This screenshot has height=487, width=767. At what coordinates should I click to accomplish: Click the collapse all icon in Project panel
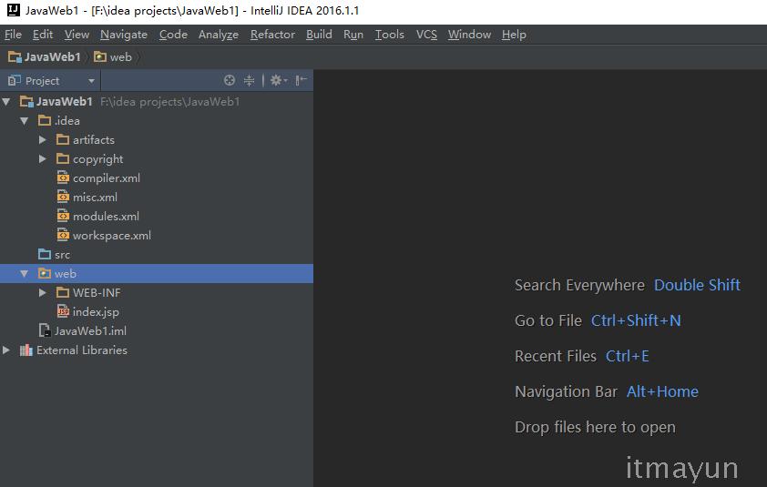[x=249, y=80]
